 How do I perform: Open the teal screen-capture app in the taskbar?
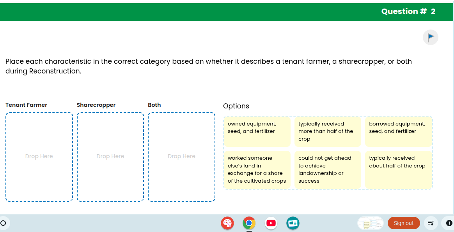[293, 223]
